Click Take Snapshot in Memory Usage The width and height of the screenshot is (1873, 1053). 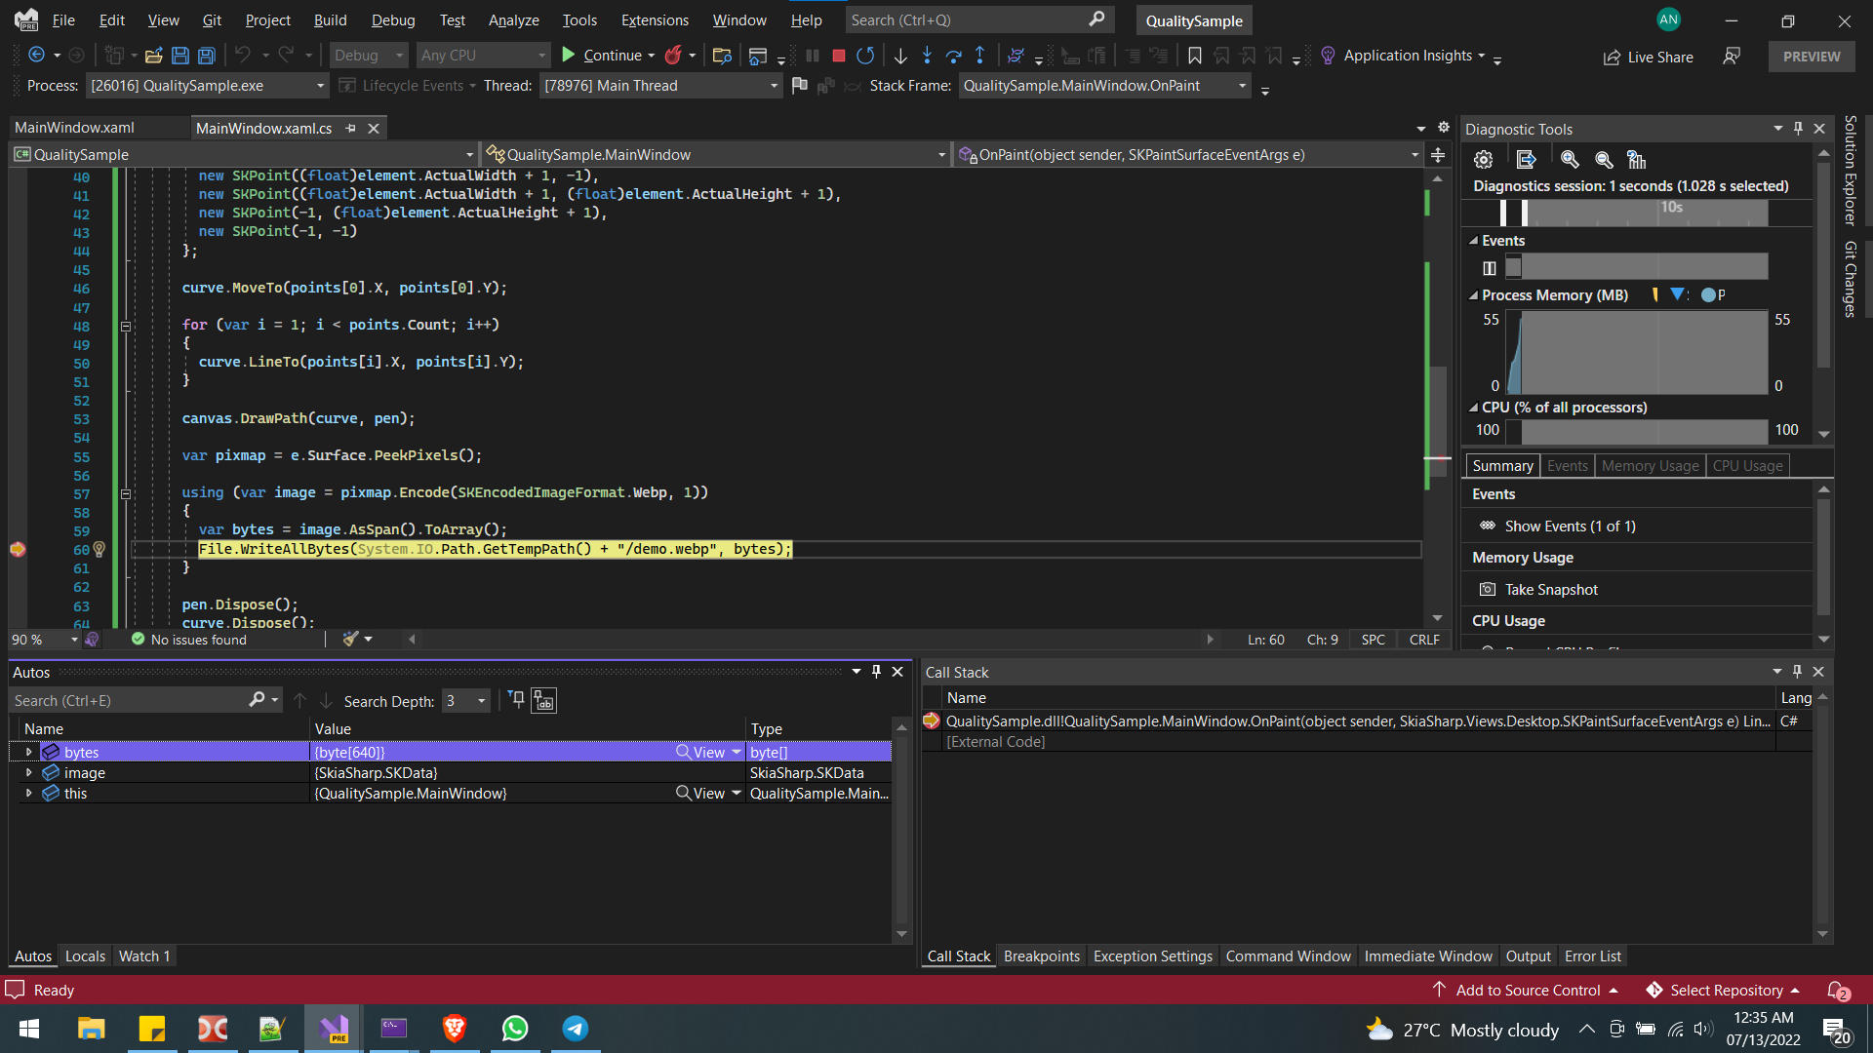coord(1550,589)
